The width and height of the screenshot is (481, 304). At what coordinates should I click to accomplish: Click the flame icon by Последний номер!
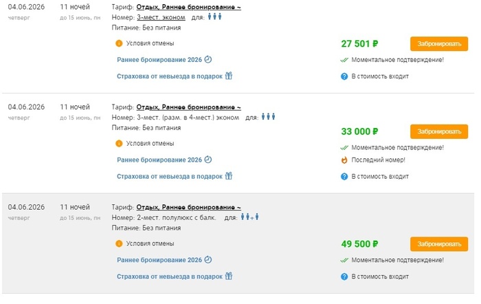[344, 160]
